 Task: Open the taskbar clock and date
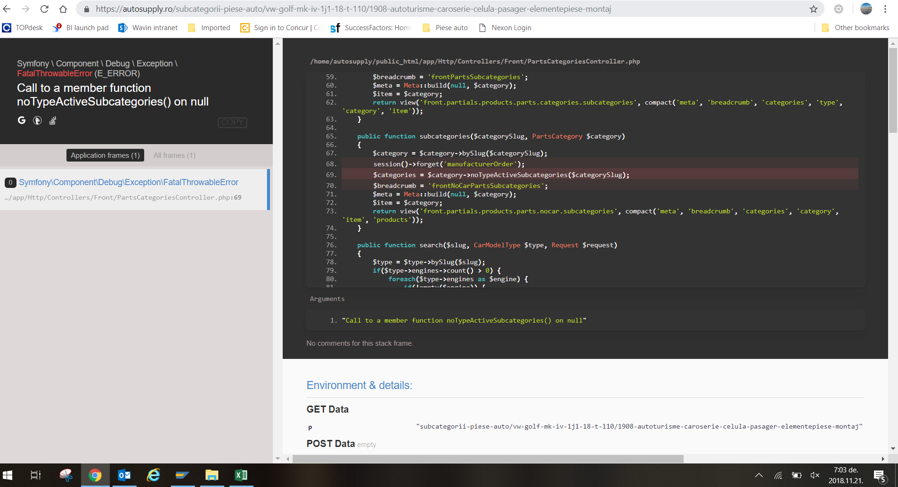[x=846, y=475]
